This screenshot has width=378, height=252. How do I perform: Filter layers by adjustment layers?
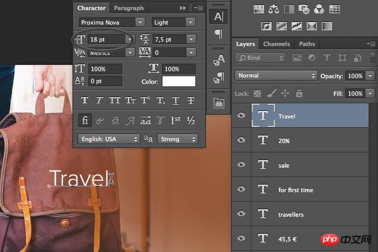312,57
